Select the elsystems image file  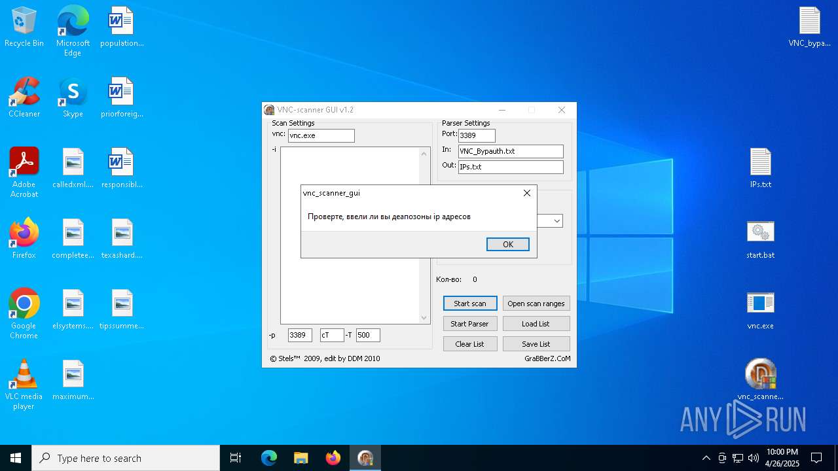coord(73,310)
